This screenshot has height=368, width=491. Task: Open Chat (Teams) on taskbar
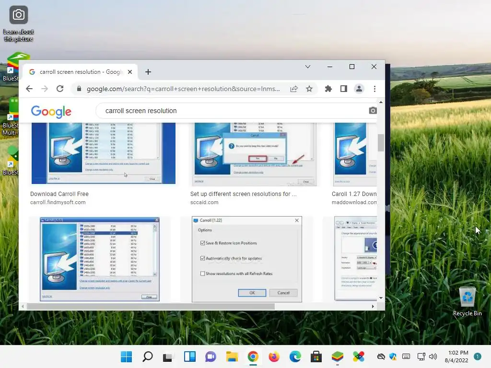(211, 356)
